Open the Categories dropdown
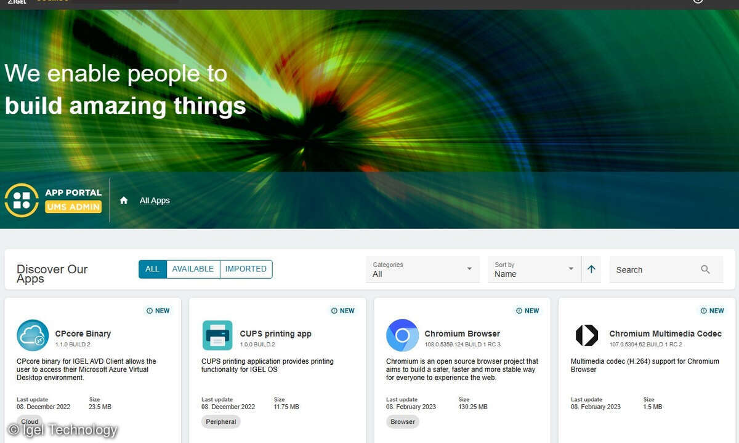Screen dimensions: 739x443 (422, 269)
